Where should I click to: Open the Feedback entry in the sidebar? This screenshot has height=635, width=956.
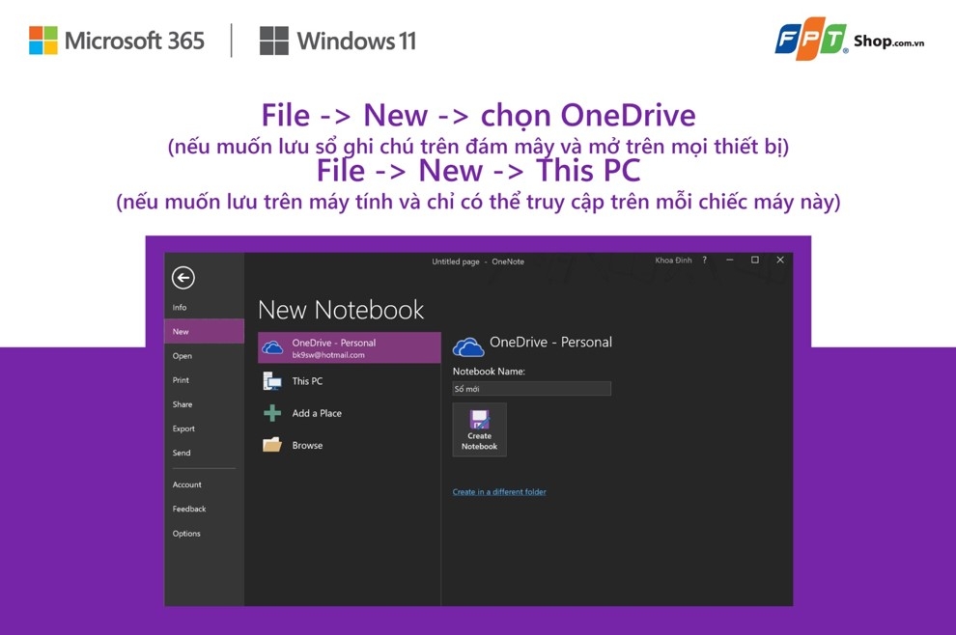coord(188,509)
